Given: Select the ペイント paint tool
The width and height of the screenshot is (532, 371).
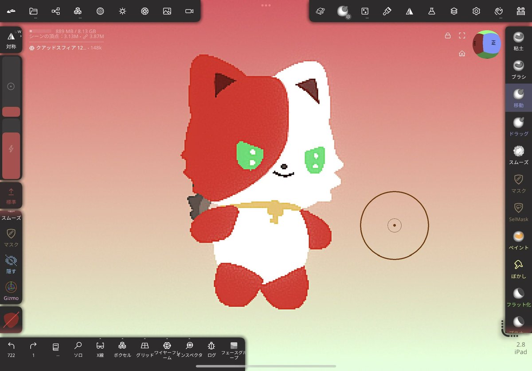Looking at the screenshot, I should coord(518,240).
